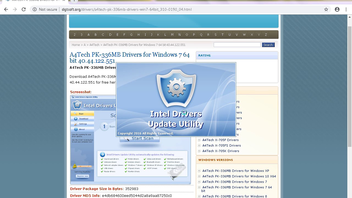Open number 2 in alphabet bar
The height and width of the screenshot is (198, 352).
(x=75, y=35)
